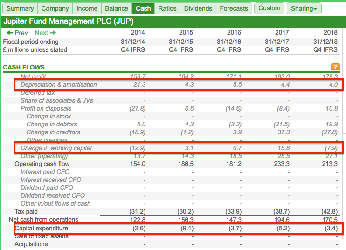The image size is (346, 250).
Task: Click the Deferred tax row label
Action: (37, 93)
